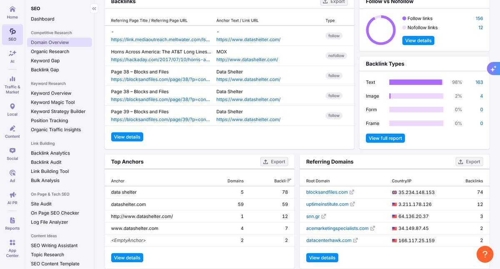This screenshot has height=269, width=500.
Task: Open the Home section icon
Action: tap(12, 9)
